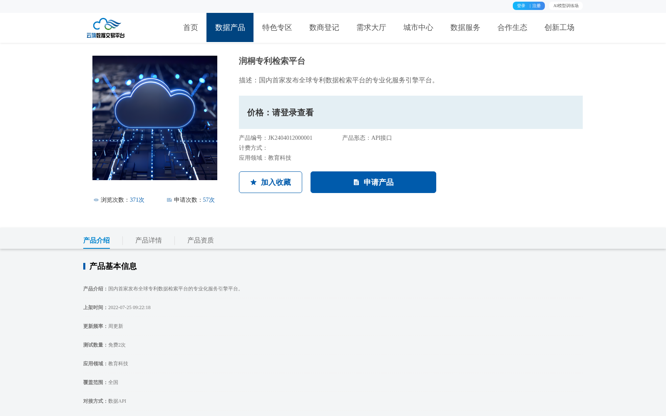Switch to the 产品详情 tab

click(148, 240)
